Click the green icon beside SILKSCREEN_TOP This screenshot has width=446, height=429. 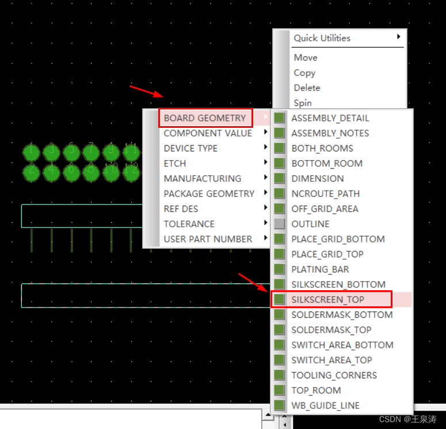280,299
